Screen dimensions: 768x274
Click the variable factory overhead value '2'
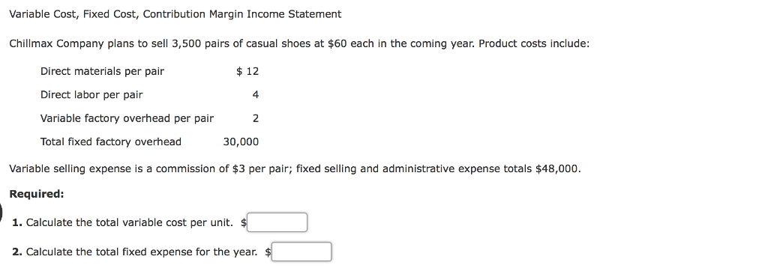256,118
